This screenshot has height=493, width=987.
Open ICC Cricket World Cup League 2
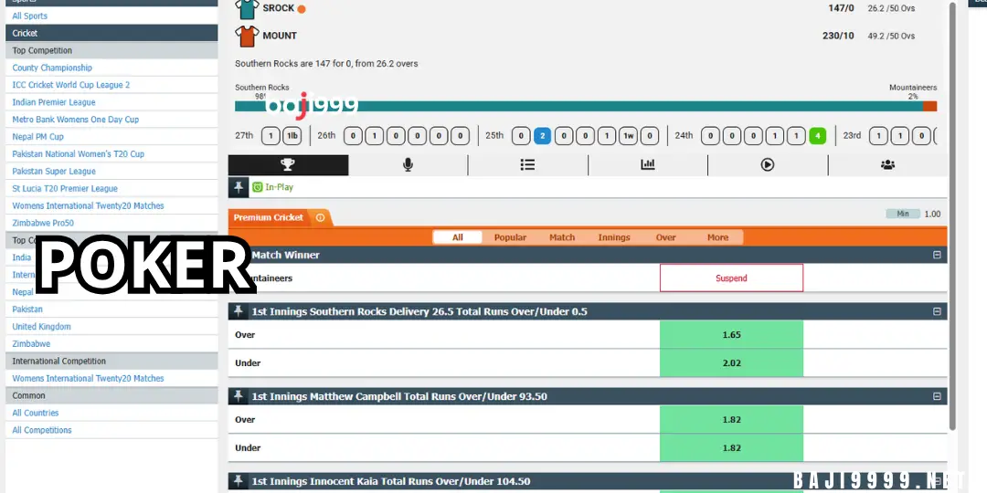[71, 85]
